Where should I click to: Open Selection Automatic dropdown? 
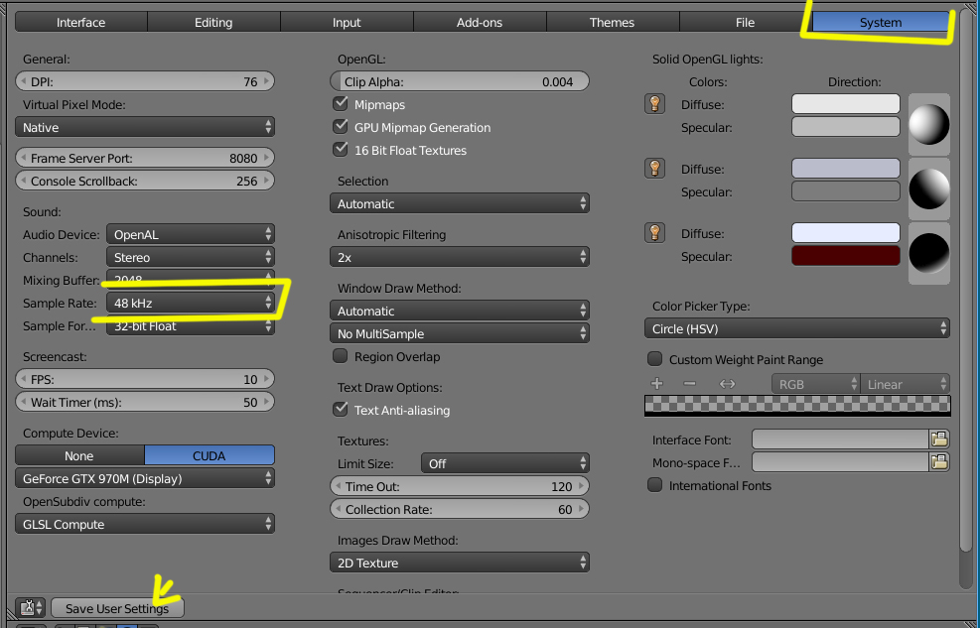coord(460,203)
